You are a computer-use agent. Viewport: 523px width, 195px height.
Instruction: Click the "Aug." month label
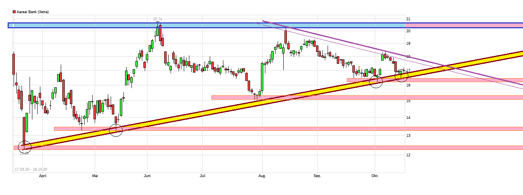[x=262, y=175]
